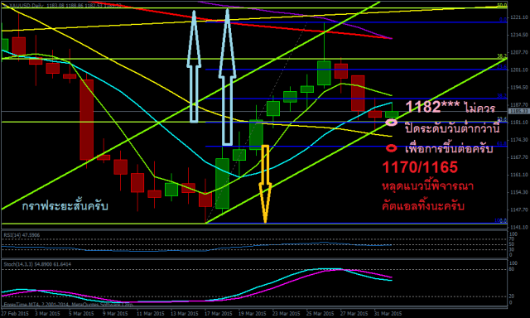Click the orange downward arrow annotation
530x318 pixels.
tap(265, 184)
